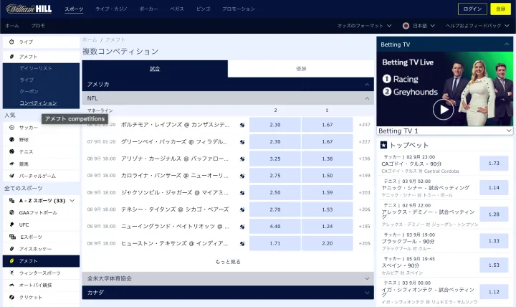Select the サッカー soccer icon
Viewport: 516px width, 307px height.
click(x=11, y=127)
